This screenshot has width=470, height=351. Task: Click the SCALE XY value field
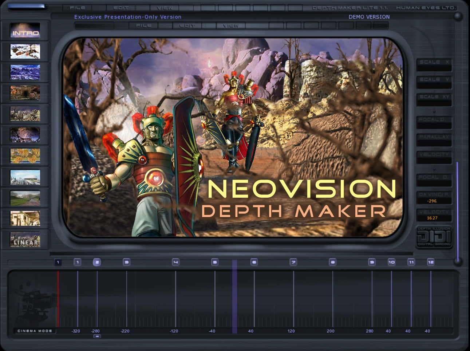434,100
